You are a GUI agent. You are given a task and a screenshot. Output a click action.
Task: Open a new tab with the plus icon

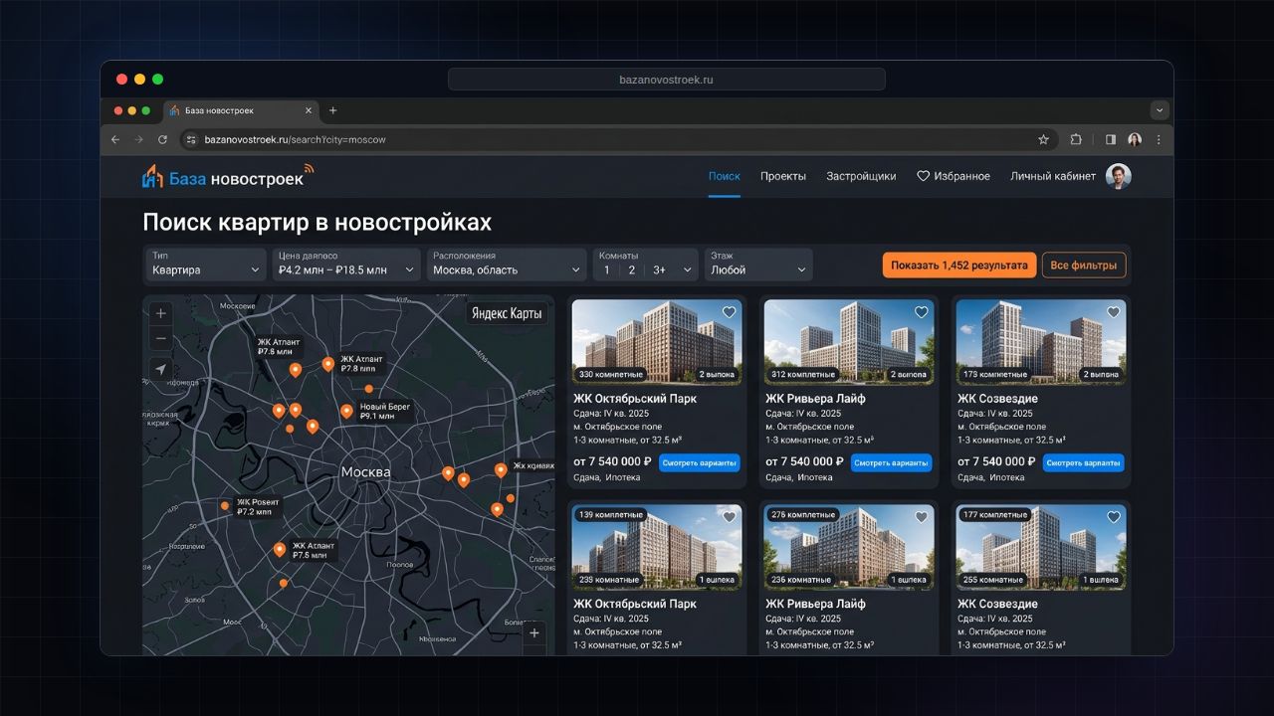coord(332,110)
